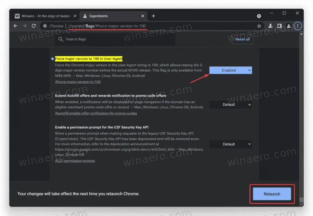Click the round dropdown icon in the tab strip

[259, 16]
